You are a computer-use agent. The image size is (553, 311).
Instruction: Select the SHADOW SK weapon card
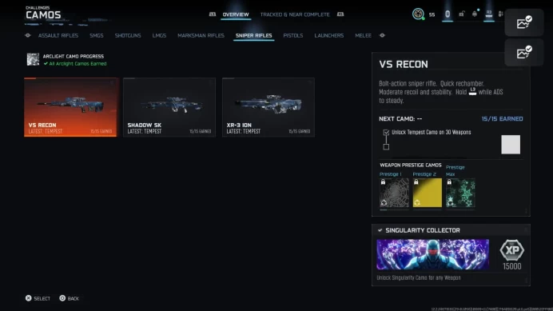169,107
